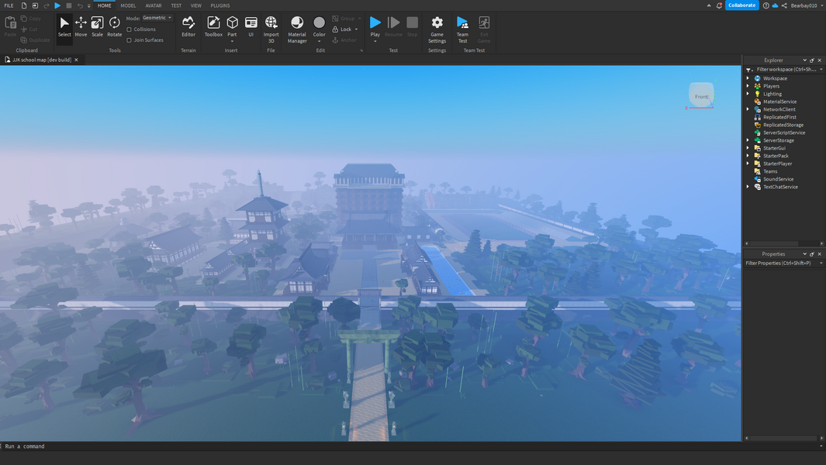Select ServerScriptService in Explorer
This screenshot has width=826, height=465.
click(x=784, y=133)
